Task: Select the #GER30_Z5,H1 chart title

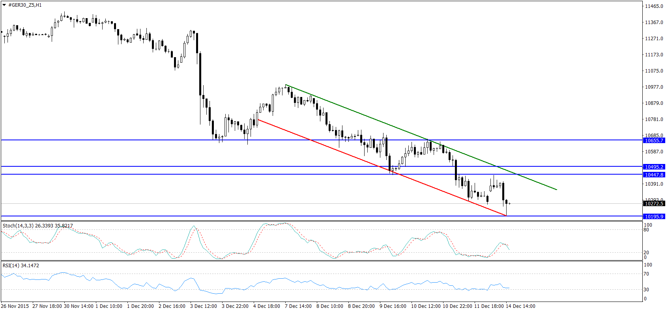Action: click(x=25, y=5)
